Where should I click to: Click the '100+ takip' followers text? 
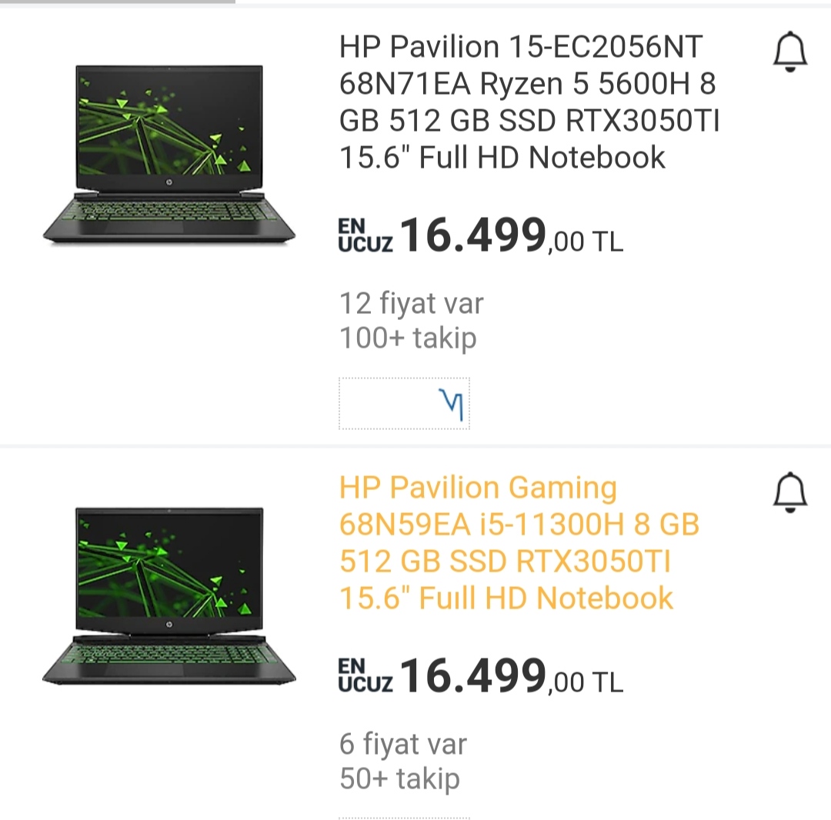coord(408,338)
